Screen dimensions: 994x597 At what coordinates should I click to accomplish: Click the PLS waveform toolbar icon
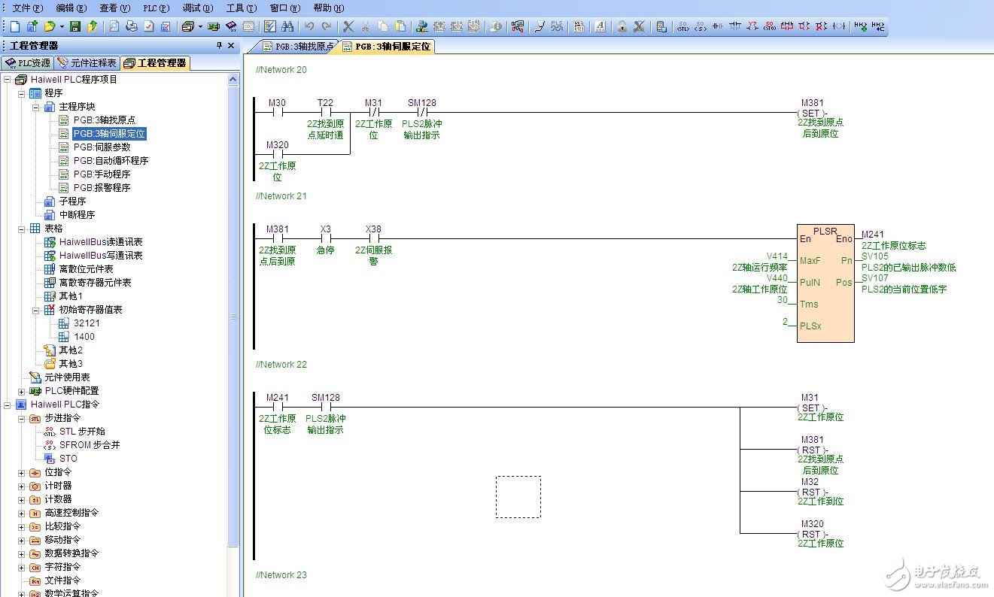557,26
